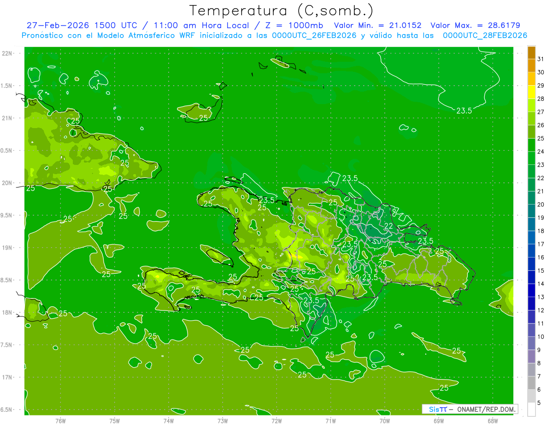The height and width of the screenshot is (427, 553).
Task: Click the '76W' longitude label
Action: [60, 421]
